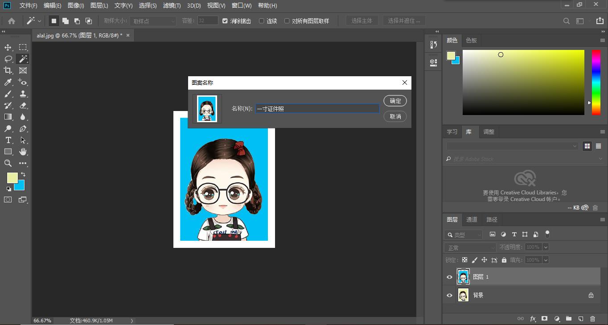Select the Move tool
The width and height of the screenshot is (608, 325).
(x=8, y=47)
